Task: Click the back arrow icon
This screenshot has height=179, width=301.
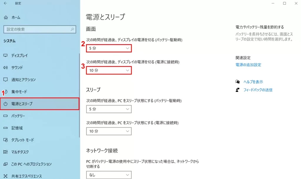Action: [x=5, y=3]
